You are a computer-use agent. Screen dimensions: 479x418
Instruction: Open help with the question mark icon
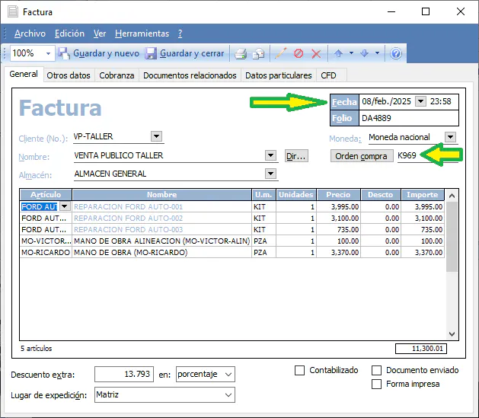tap(396, 53)
